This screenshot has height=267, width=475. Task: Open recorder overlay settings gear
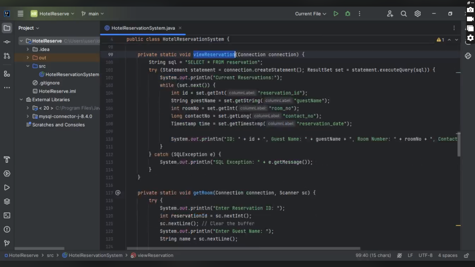pyautogui.click(x=470, y=38)
